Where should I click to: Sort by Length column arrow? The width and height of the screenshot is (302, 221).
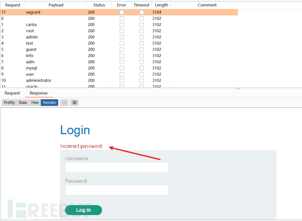point(171,5)
